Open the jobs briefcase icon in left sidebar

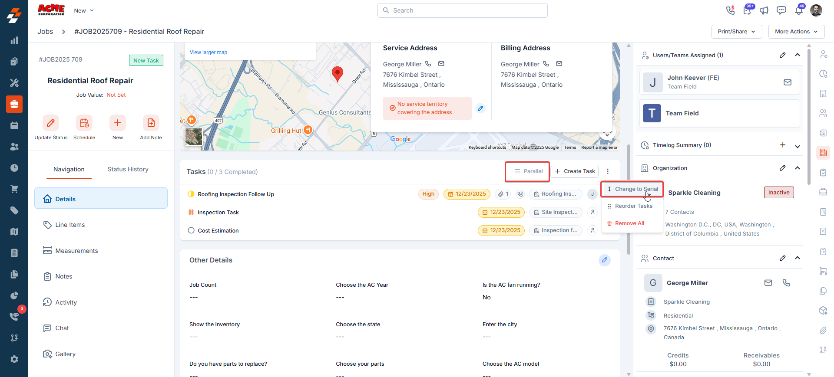pyautogui.click(x=14, y=104)
